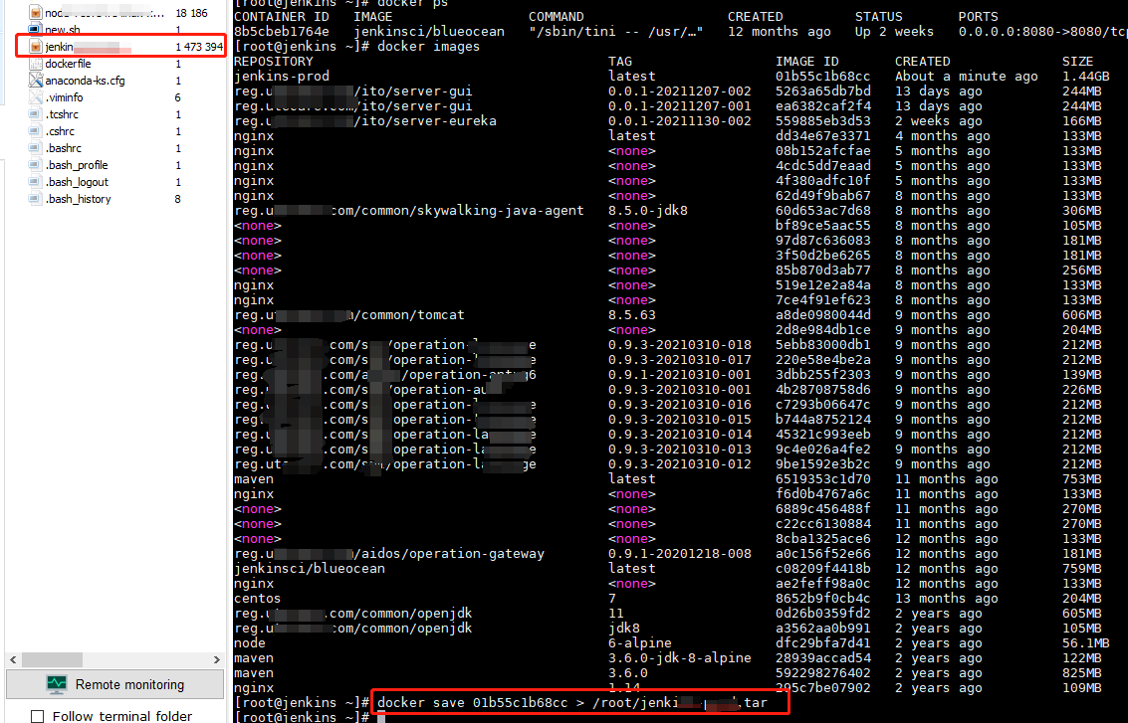Viewport: 1128px width, 723px height.
Task: Click the file list horizontal scrollbar thumb
Action: coord(52,659)
